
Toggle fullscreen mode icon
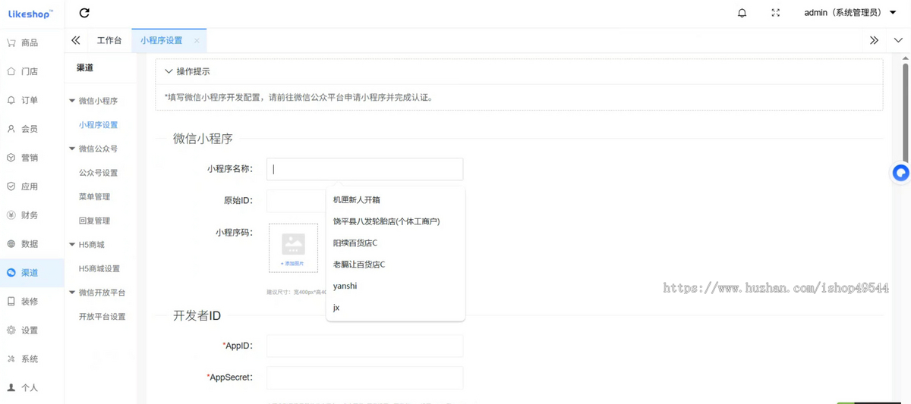click(775, 13)
